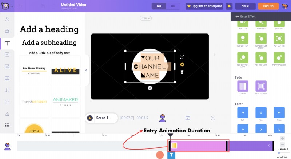The width and height of the screenshot is (291, 159).
Task: Choose the ANIMAKER TIMES text template
Action: [x=65, y=102]
